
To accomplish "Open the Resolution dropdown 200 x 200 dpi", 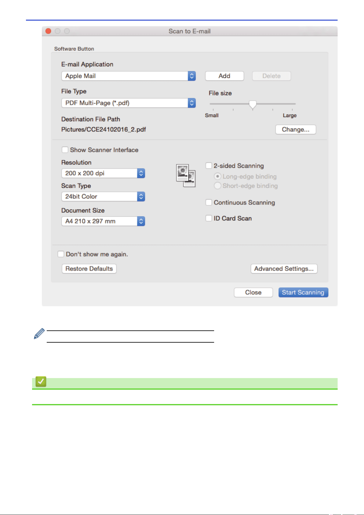I will [x=103, y=173].
